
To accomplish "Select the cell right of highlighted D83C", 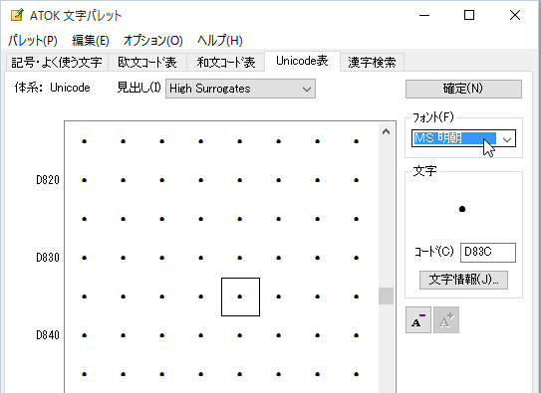I will click(279, 296).
